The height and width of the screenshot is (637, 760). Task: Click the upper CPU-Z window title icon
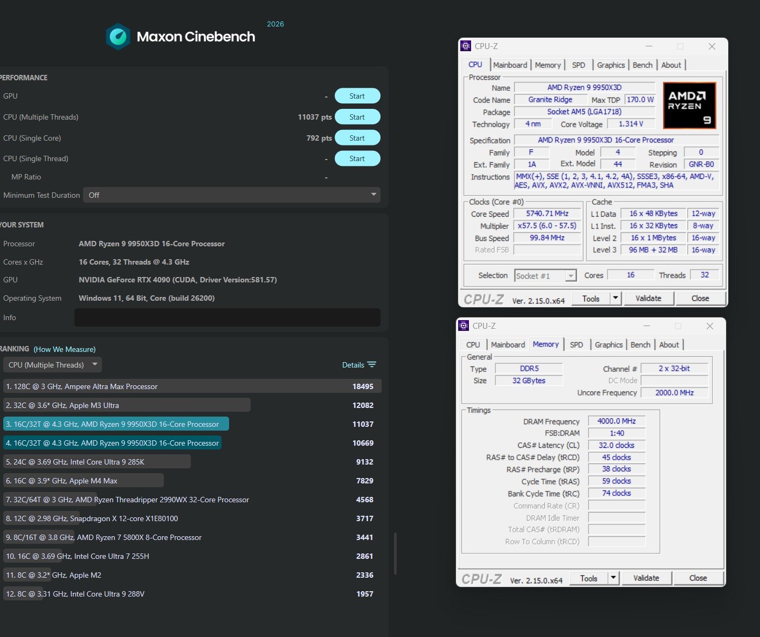(466, 46)
